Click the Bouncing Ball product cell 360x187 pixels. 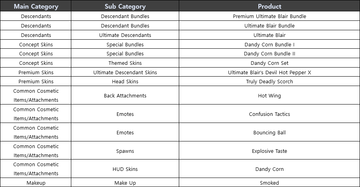tap(269, 132)
